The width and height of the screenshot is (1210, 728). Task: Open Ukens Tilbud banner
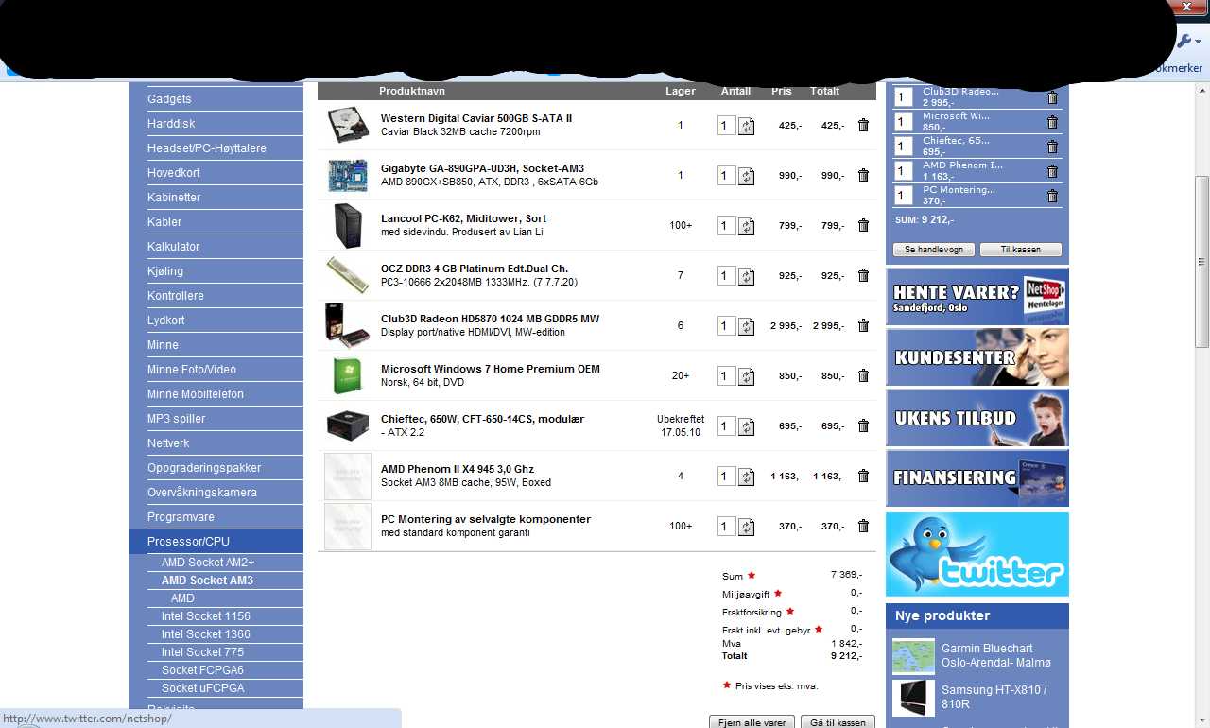(x=977, y=418)
